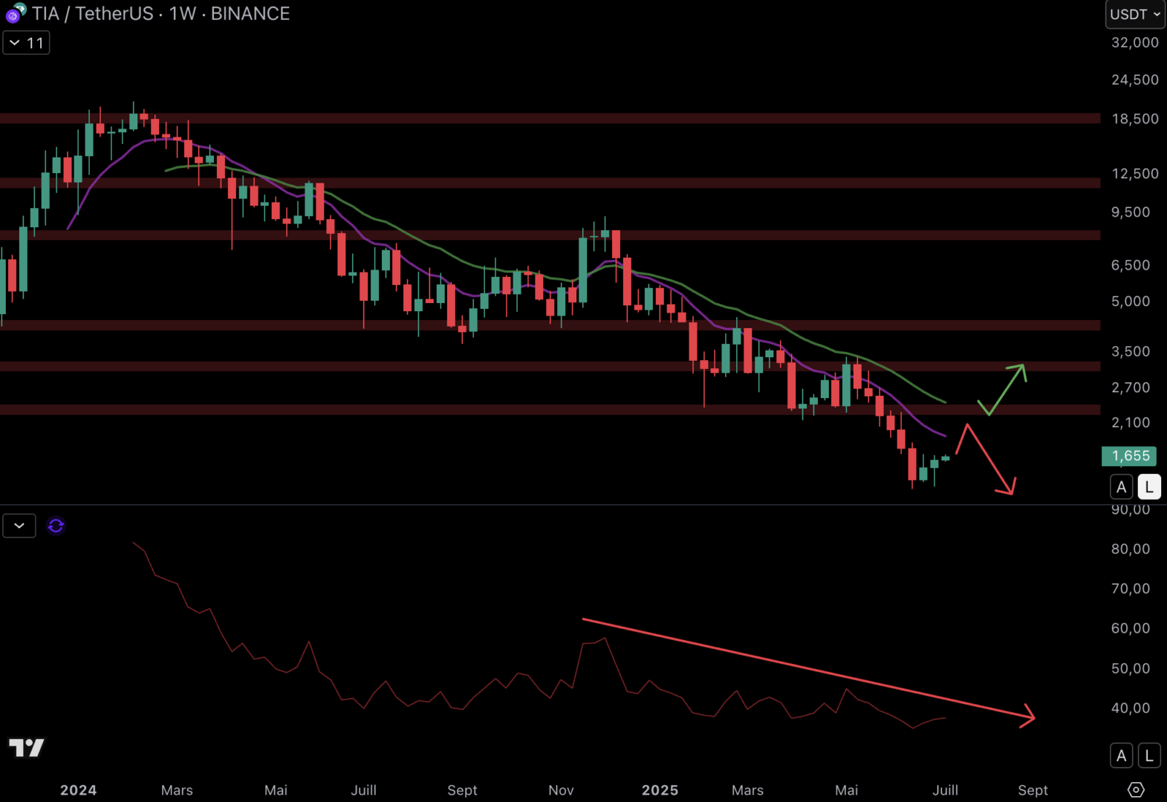Click the 9,500 price axis label

pyautogui.click(x=1131, y=212)
